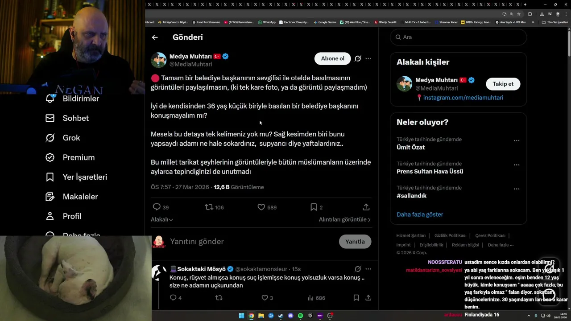The image size is (571, 321).
Task: Open Medya Muhtarı author avatar
Action: [x=158, y=60]
